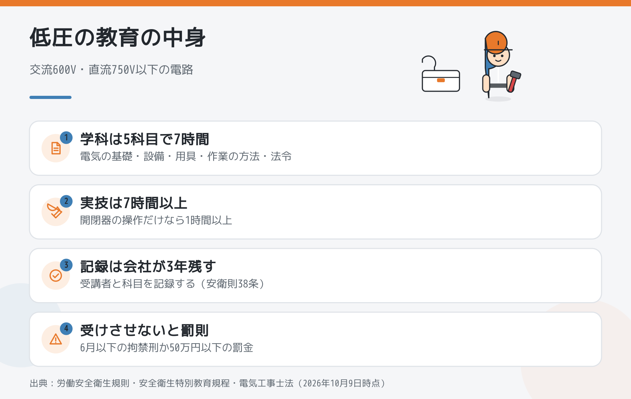Click the pencil-ruler icon beside 実技は7時間以上
The width and height of the screenshot is (631, 399).
click(x=55, y=211)
